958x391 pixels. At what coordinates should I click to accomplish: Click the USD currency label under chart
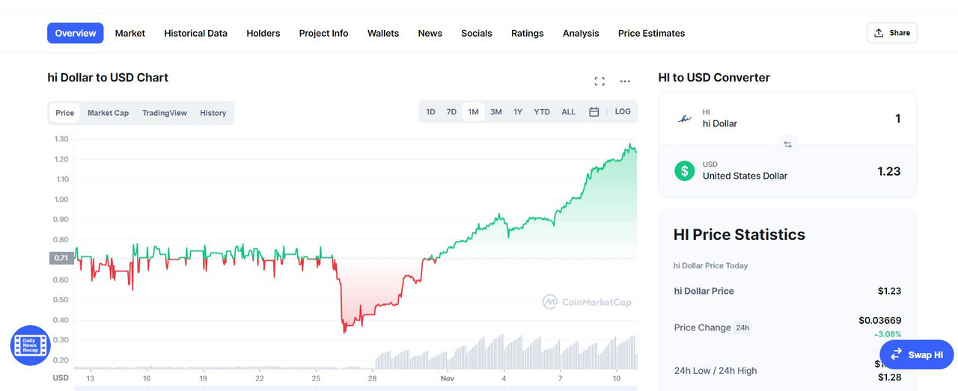(61, 378)
